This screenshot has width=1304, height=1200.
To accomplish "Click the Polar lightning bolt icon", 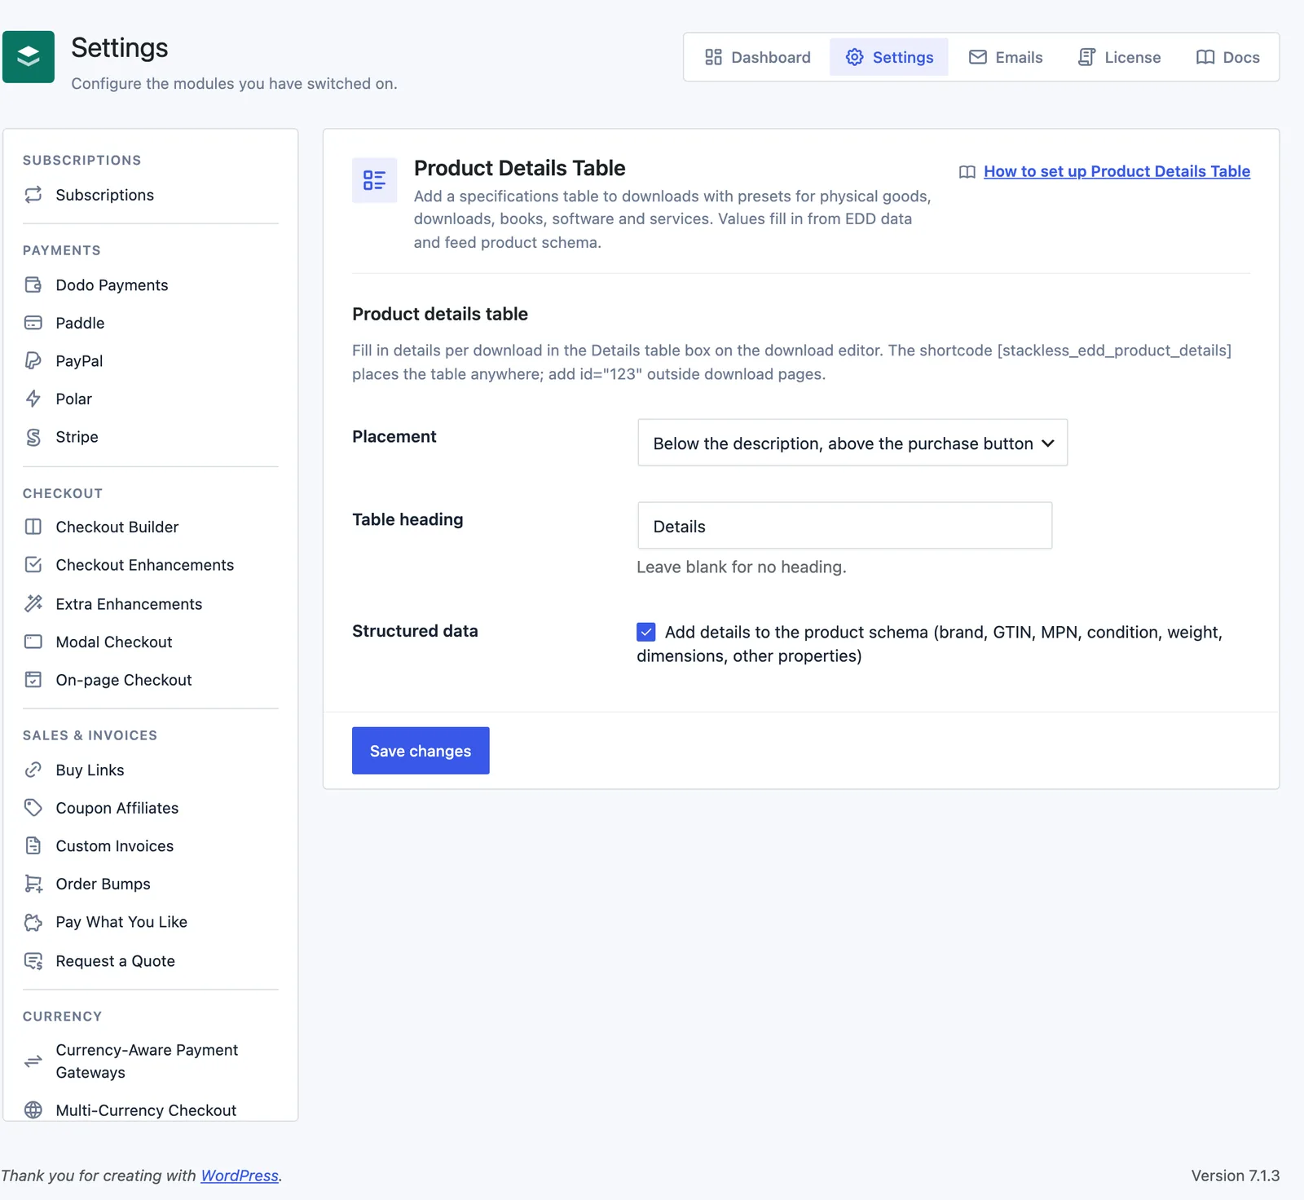I will coord(33,399).
